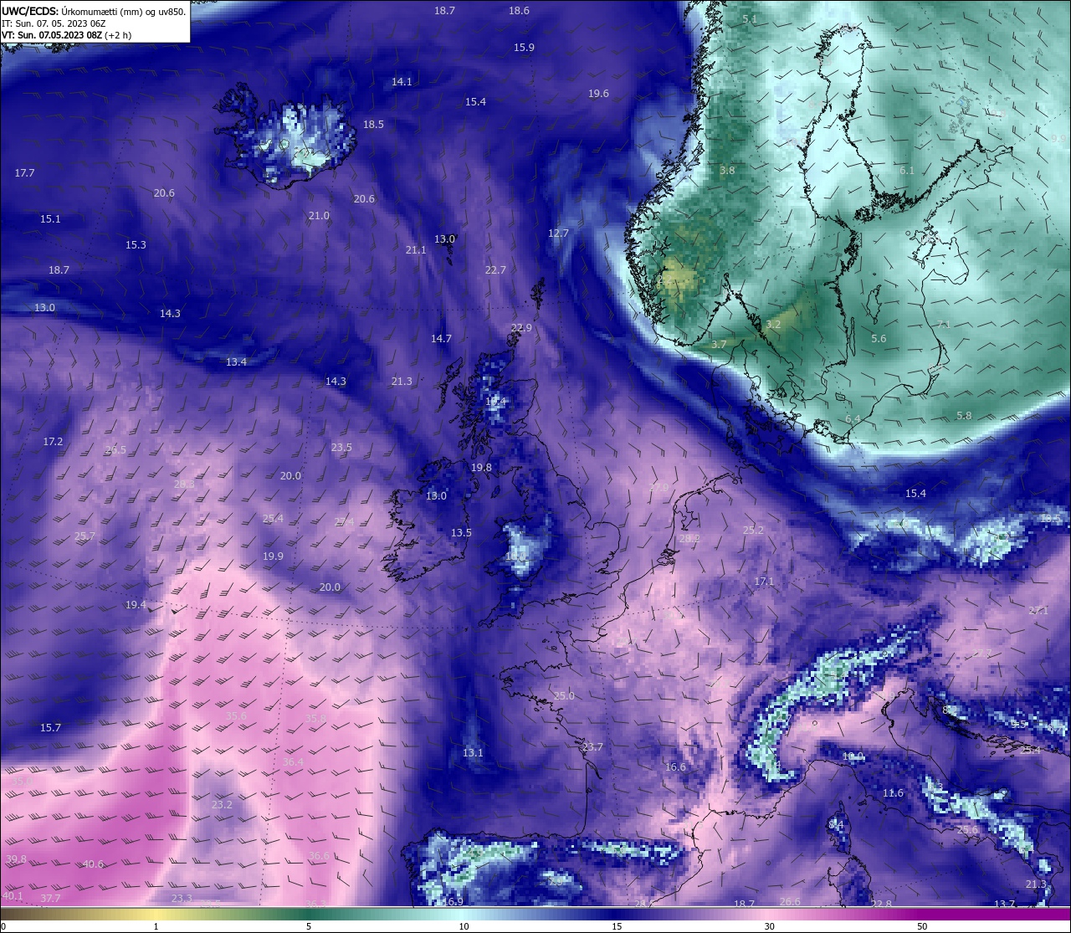Viewport: 1071px width, 933px height.
Task: Click the value 6.1 over Finland
Action: click(907, 171)
